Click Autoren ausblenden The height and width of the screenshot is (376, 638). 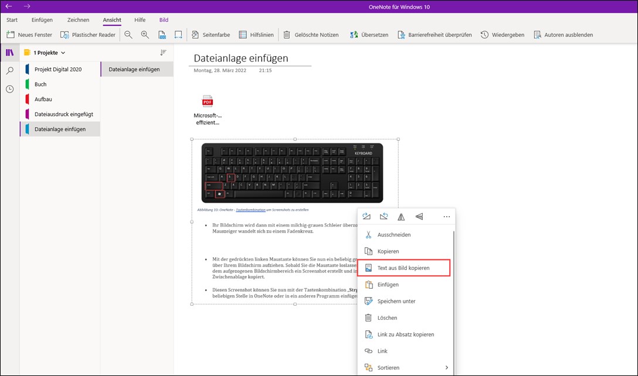pos(563,35)
